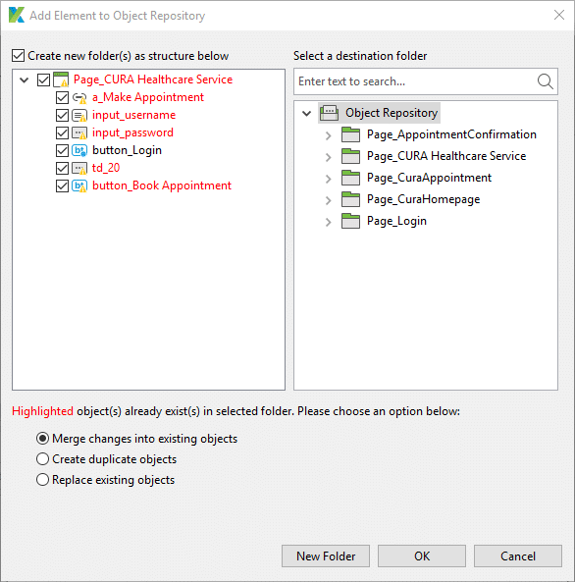Image resolution: width=575 pixels, height=582 pixels.
Task: Select the Page_AppointmentConfirmation folder label
Action: [x=451, y=134]
